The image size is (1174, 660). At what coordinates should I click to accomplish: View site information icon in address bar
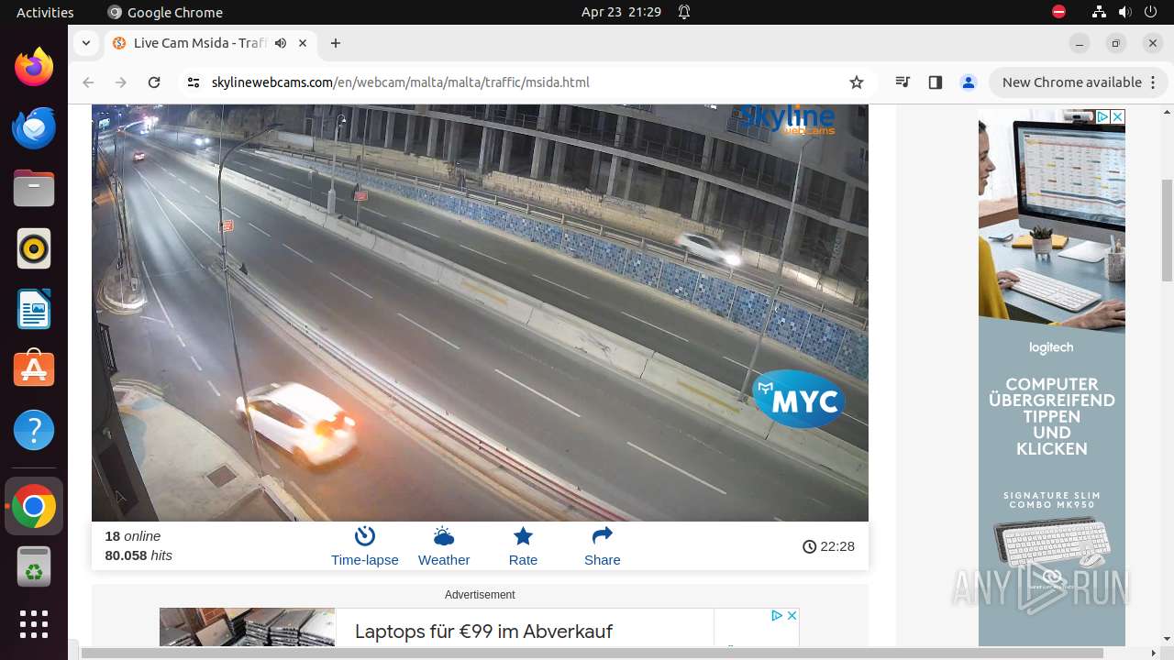pos(193,82)
